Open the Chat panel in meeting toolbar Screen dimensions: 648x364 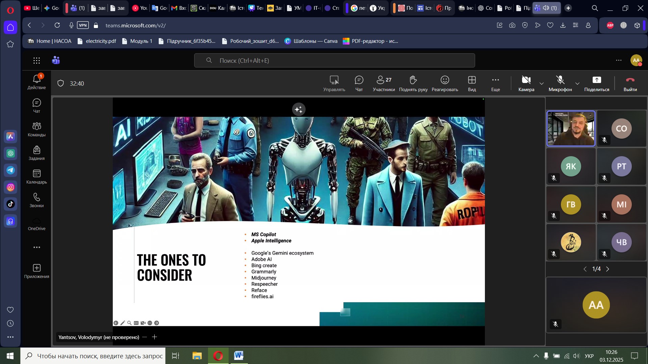tap(359, 83)
